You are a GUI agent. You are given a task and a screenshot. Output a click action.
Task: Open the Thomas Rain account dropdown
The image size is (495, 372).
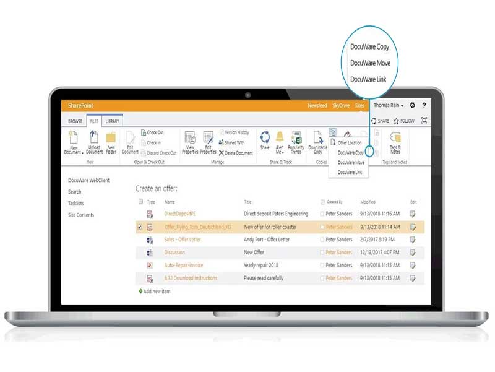tap(389, 105)
